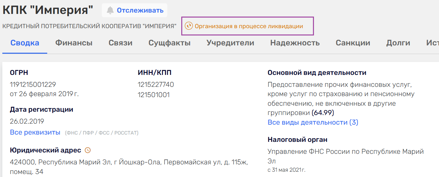Open the Долги tab
The width and height of the screenshot is (439, 177).
coord(398,43)
